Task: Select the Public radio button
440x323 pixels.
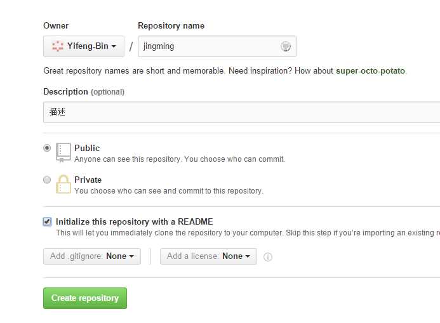Action: click(47, 148)
